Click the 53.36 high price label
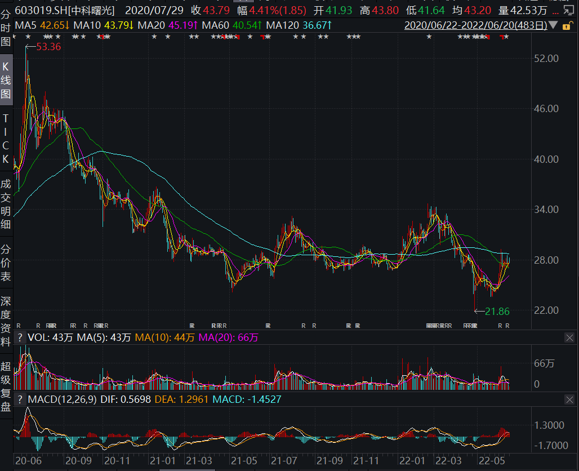Viewport: 579px width, 471px height. click(x=48, y=47)
